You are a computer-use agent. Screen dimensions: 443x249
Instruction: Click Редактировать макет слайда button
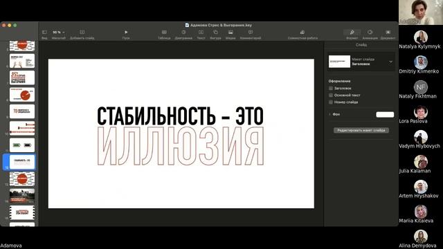[361, 130]
